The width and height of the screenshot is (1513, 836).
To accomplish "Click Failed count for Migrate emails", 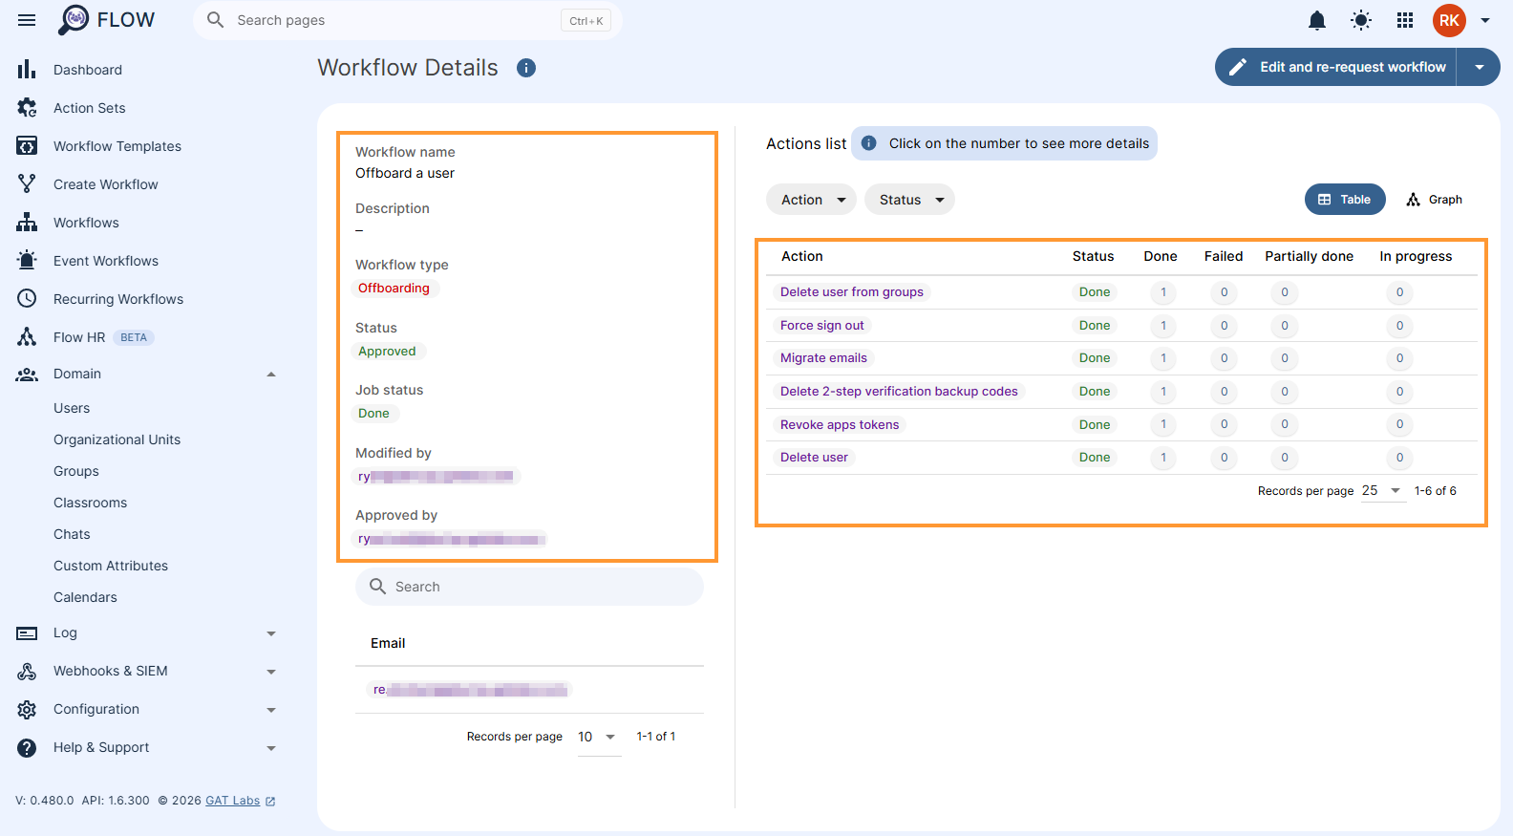I will point(1224,358).
